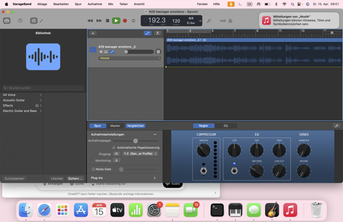
Task: Flip the Compressor on/off switch
Action: (203, 171)
